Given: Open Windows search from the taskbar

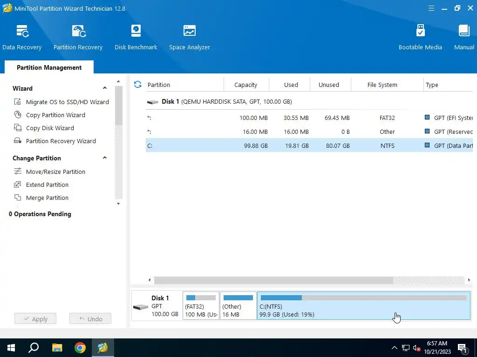Looking at the screenshot, I should [x=34, y=348].
